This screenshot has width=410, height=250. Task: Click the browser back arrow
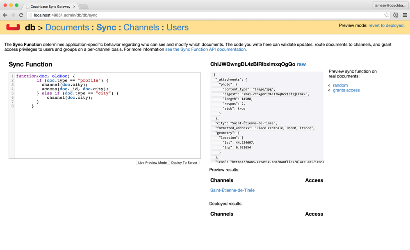pyautogui.click(x=5, y=15)
